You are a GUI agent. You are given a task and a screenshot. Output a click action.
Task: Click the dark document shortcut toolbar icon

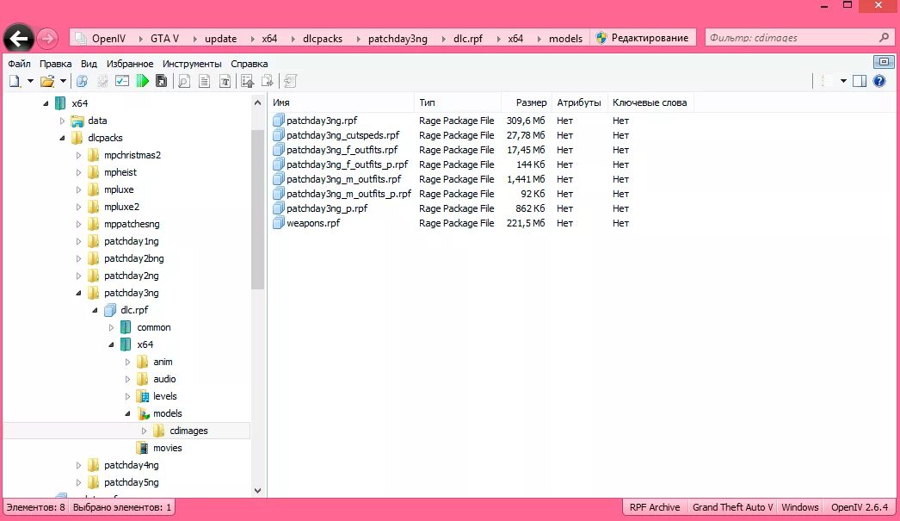click(x=161, y=81)
